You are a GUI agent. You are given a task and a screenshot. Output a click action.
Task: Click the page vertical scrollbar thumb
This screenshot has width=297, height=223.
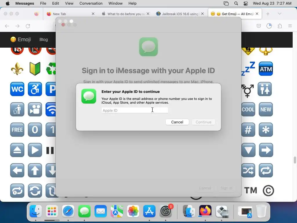click(x=295, y=160)
